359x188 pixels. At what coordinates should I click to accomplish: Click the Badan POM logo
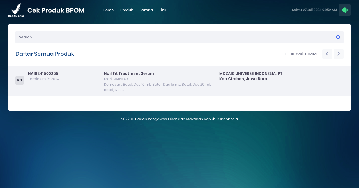coord(16,10)
